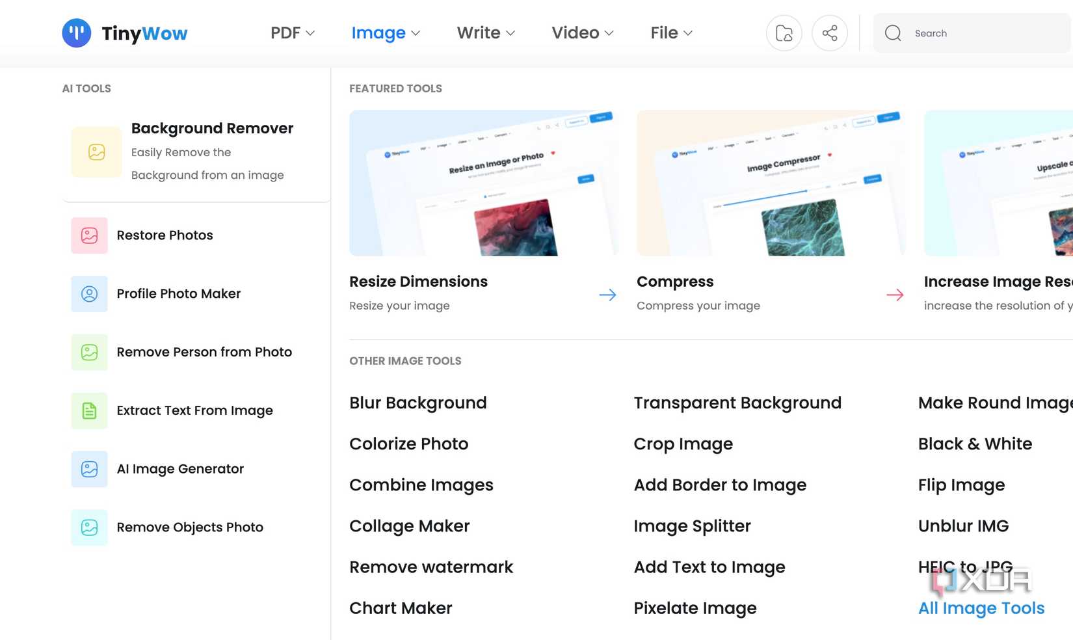
Task: Launch AI Image Generator
Action: [x=180, y=469]
